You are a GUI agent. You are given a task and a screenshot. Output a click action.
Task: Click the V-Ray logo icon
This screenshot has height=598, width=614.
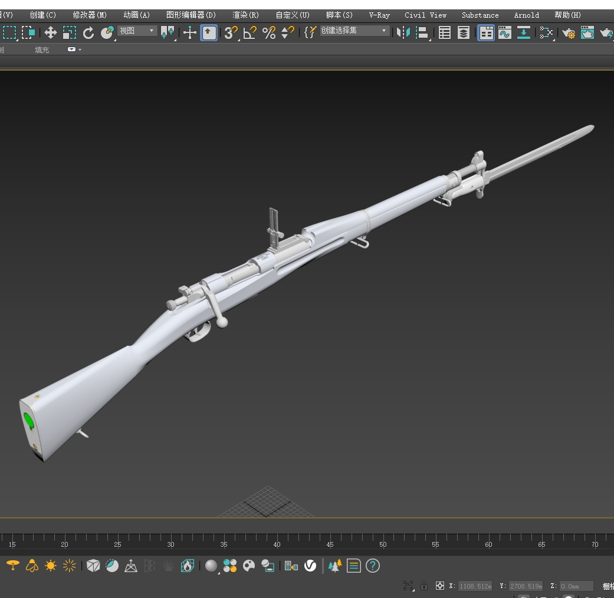(310, 566)
